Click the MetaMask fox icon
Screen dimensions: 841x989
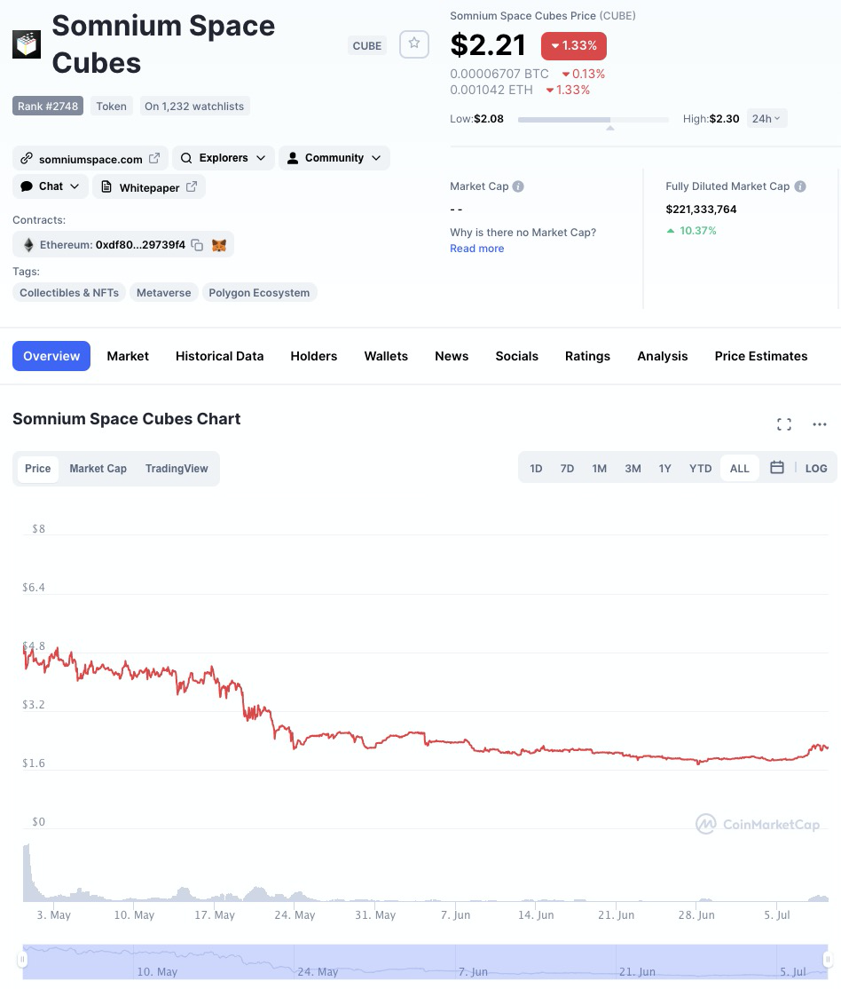pyautogui.click(x=219, y=245)
